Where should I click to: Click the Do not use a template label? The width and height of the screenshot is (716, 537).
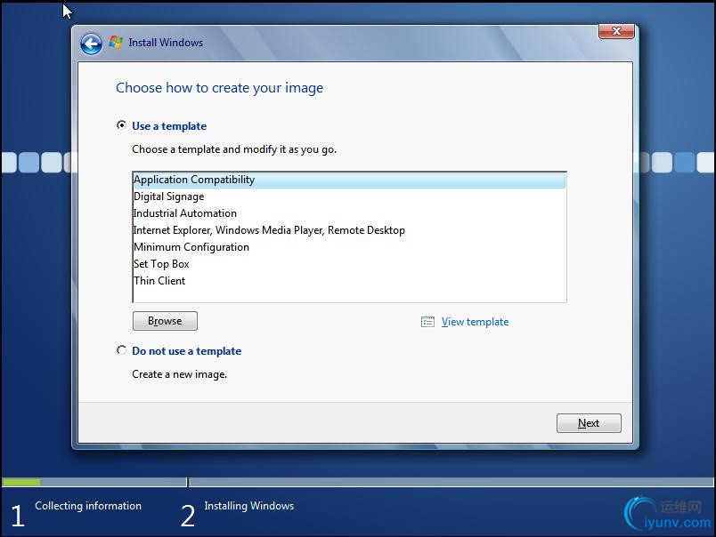click(186, 351)
